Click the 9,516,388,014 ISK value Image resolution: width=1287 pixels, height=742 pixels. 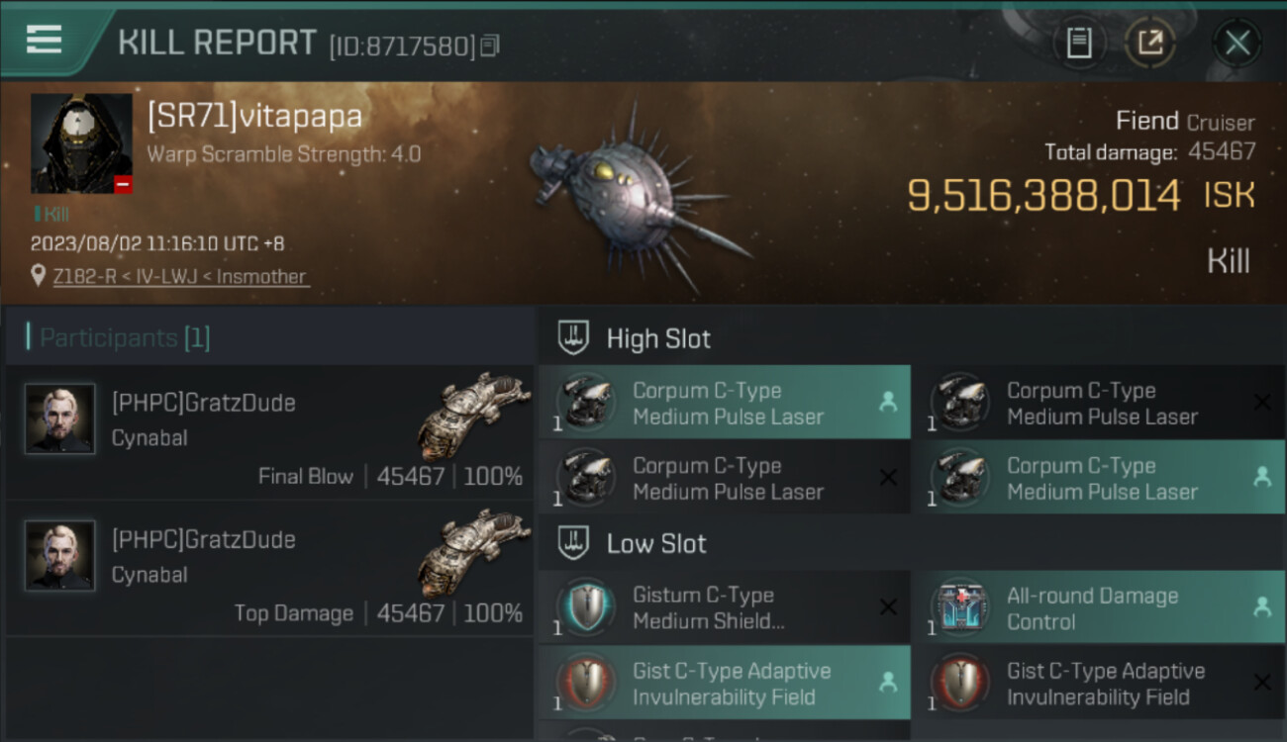click(1043, 195)
